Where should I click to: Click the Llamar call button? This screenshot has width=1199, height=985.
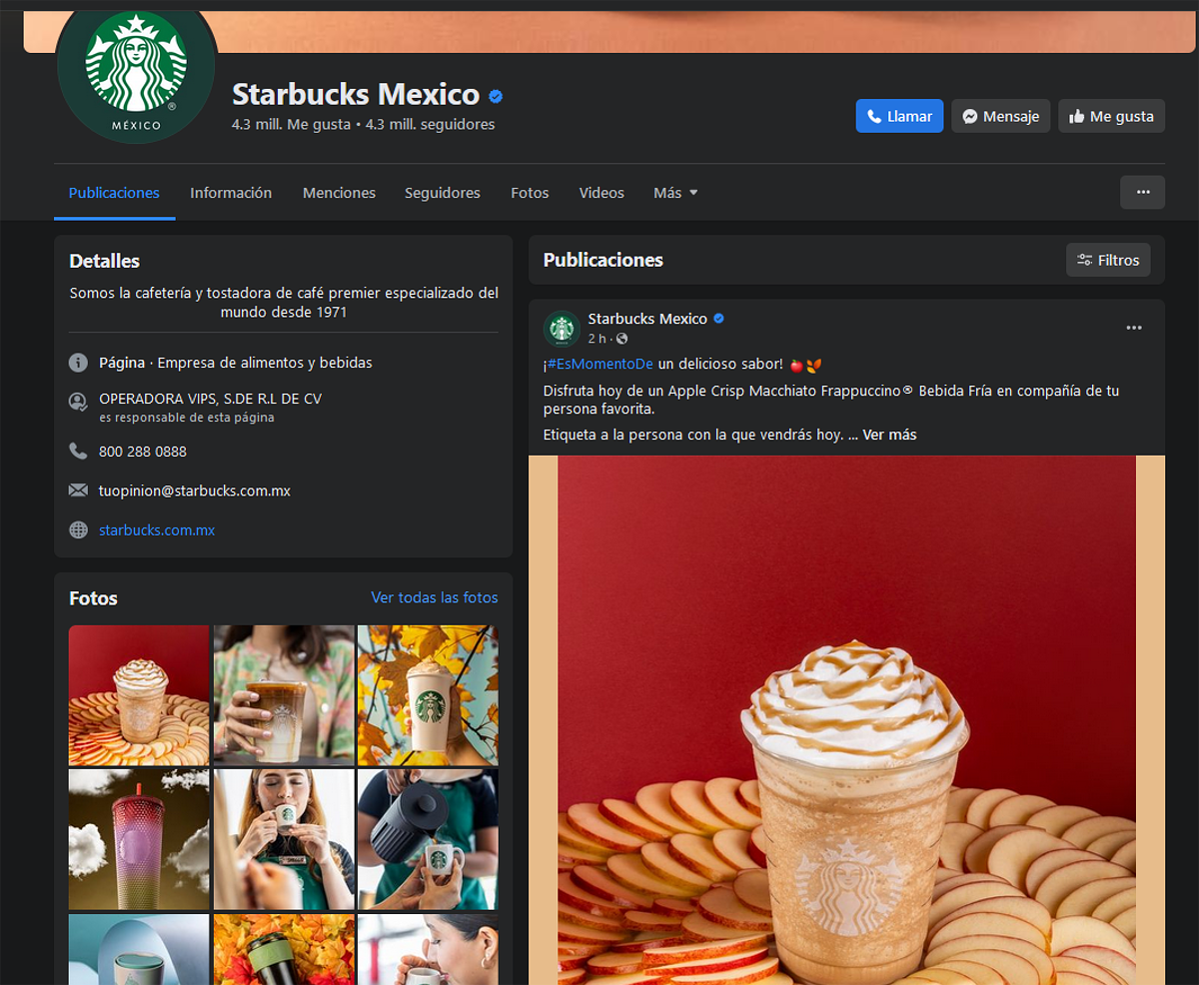click(899, 116)
